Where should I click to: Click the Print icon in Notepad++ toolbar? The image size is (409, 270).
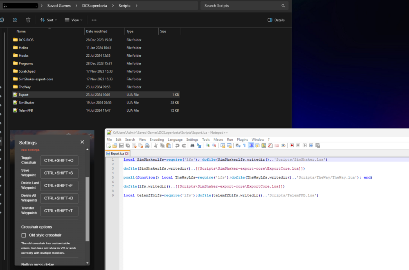click(x=147, y=146)
